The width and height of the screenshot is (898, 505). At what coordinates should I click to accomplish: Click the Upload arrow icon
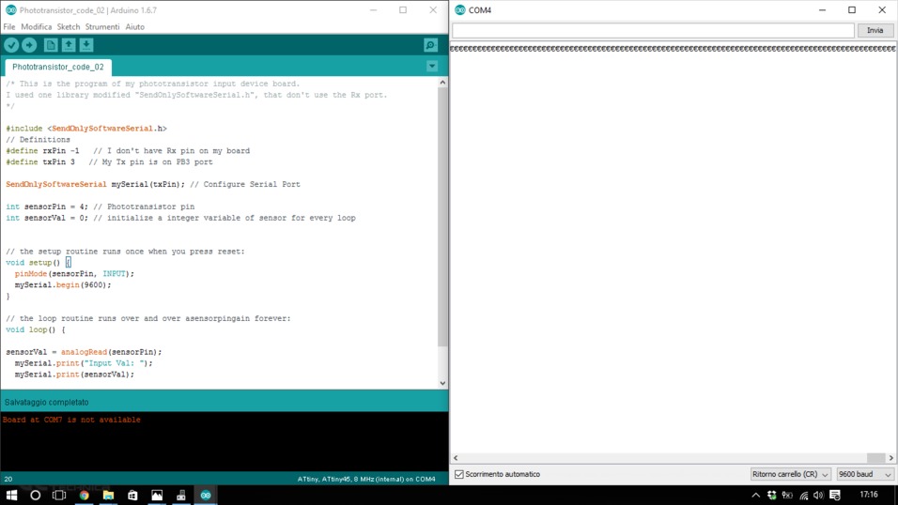[29, 45]
